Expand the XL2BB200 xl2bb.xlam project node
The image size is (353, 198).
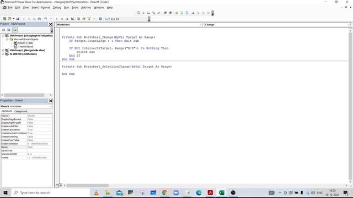click(x=3, y=54)
